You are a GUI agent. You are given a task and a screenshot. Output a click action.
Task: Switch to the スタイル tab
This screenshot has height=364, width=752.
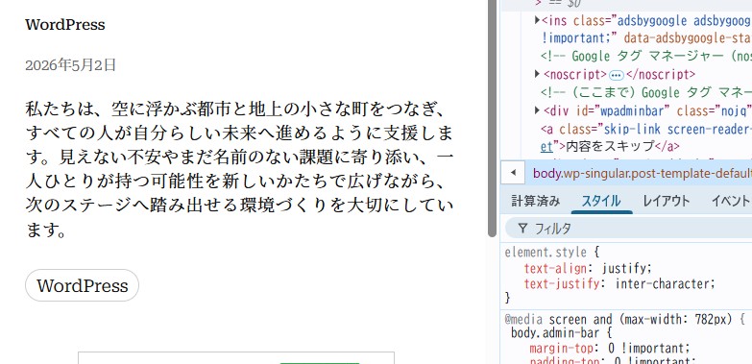point(601,201)
